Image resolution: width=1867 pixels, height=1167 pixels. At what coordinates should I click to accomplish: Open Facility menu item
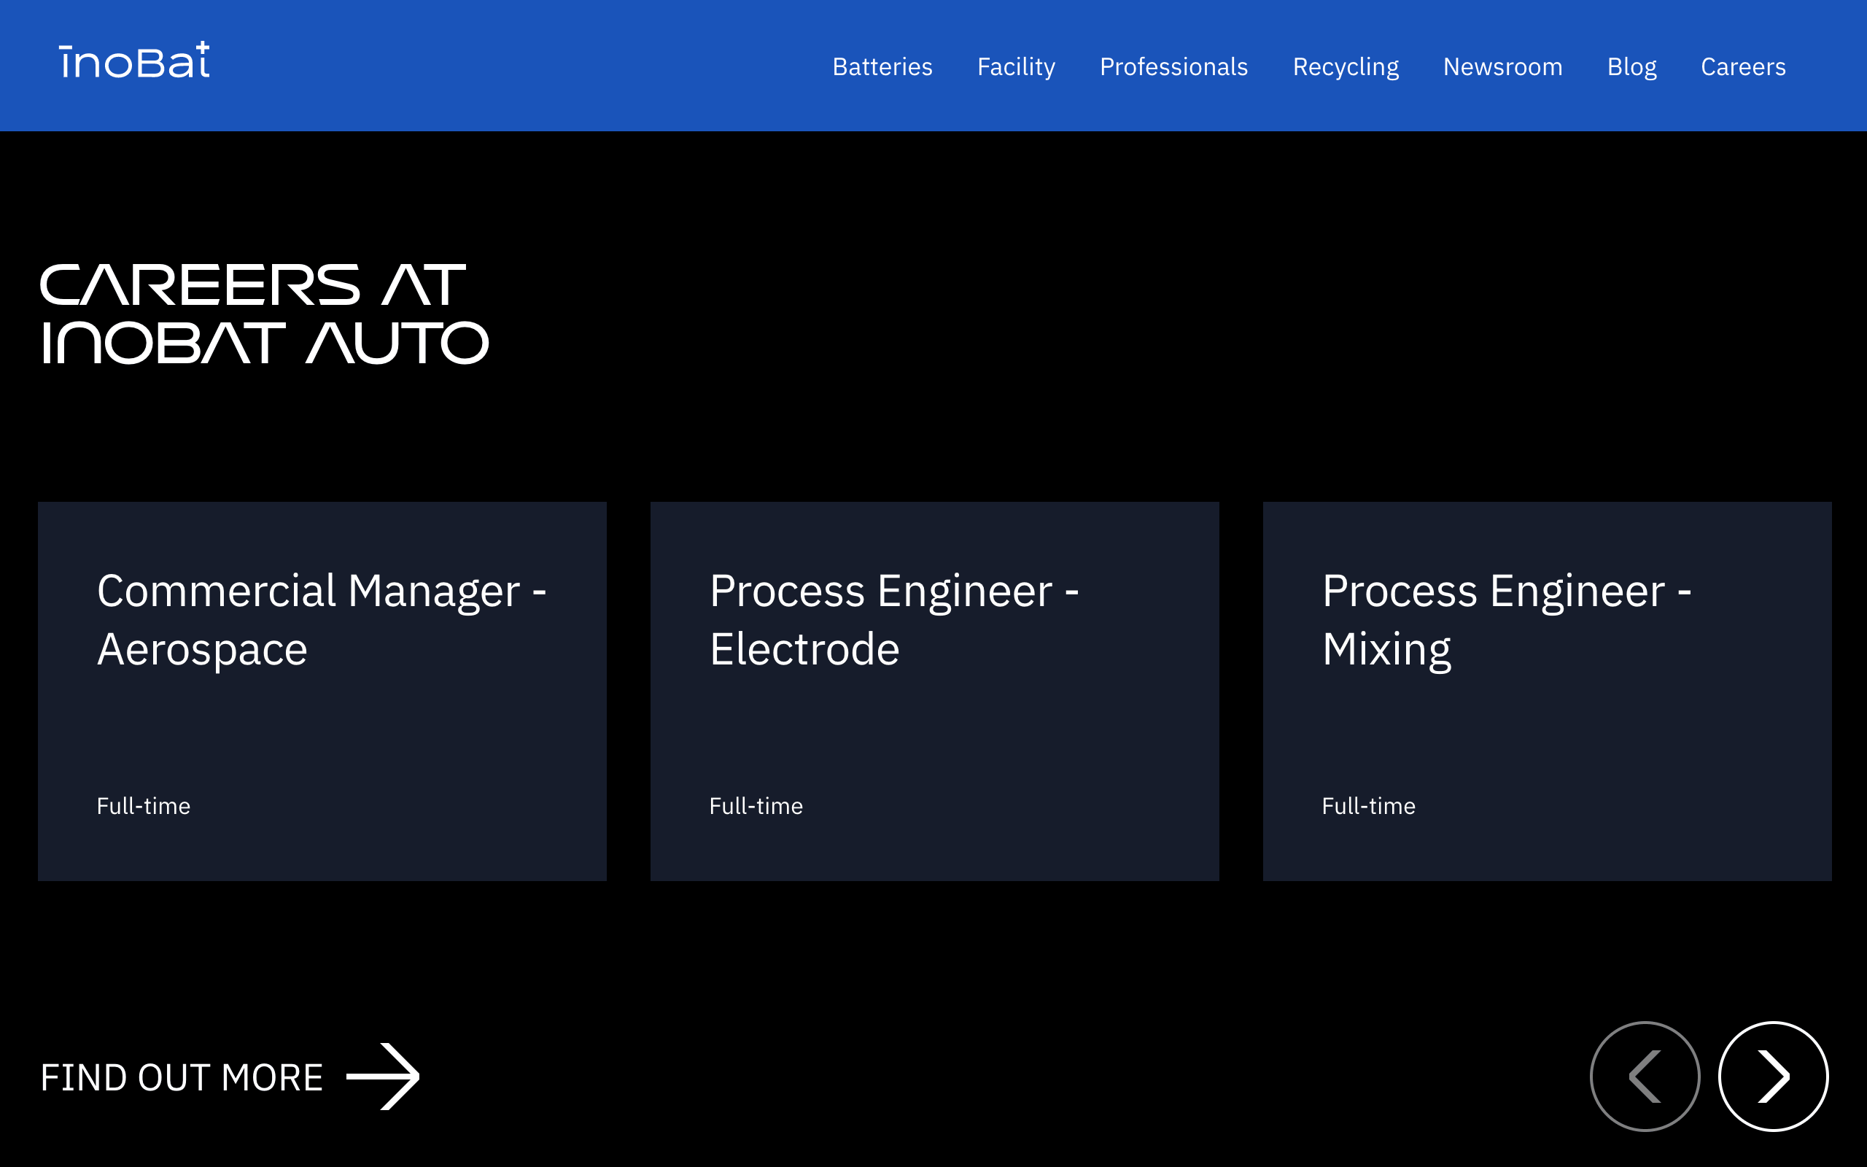click(x=1016, y=67)
